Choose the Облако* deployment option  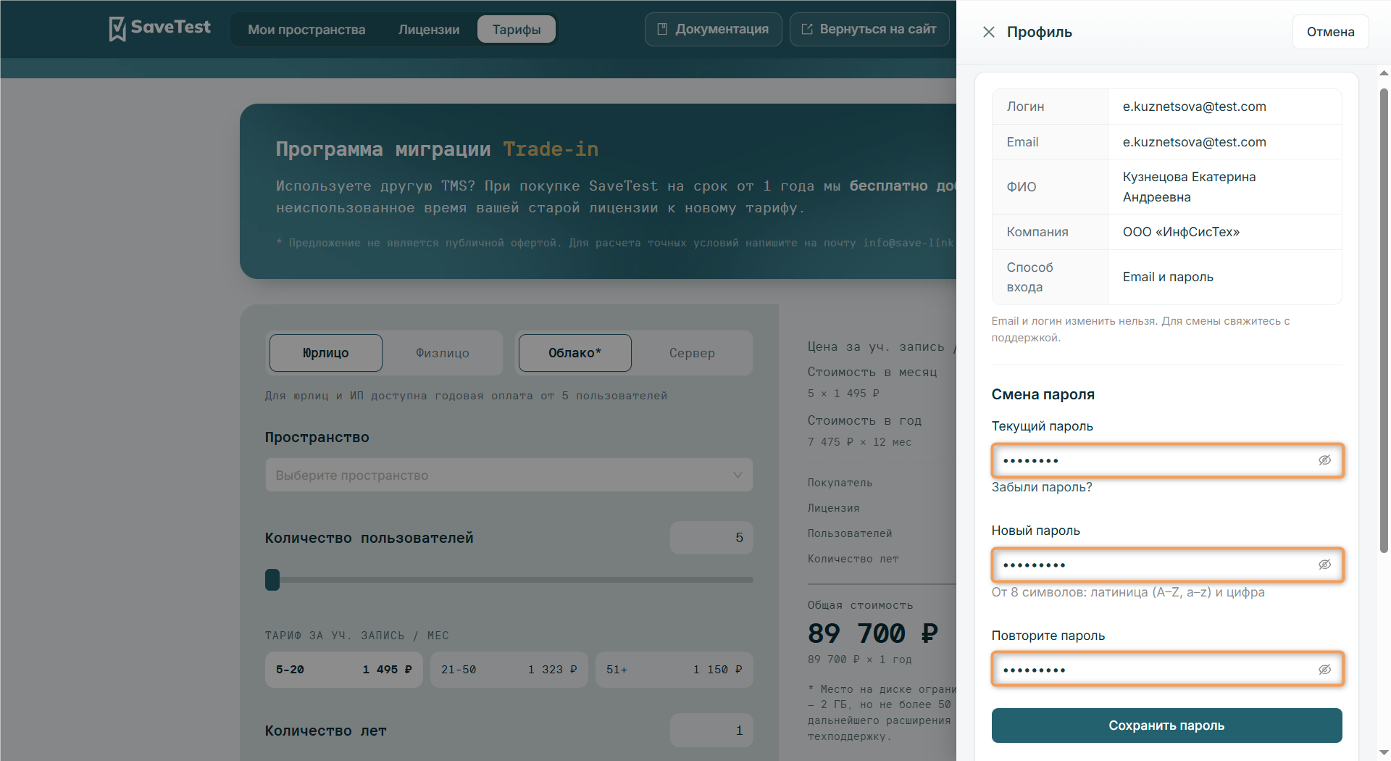[x=575, y=353]
